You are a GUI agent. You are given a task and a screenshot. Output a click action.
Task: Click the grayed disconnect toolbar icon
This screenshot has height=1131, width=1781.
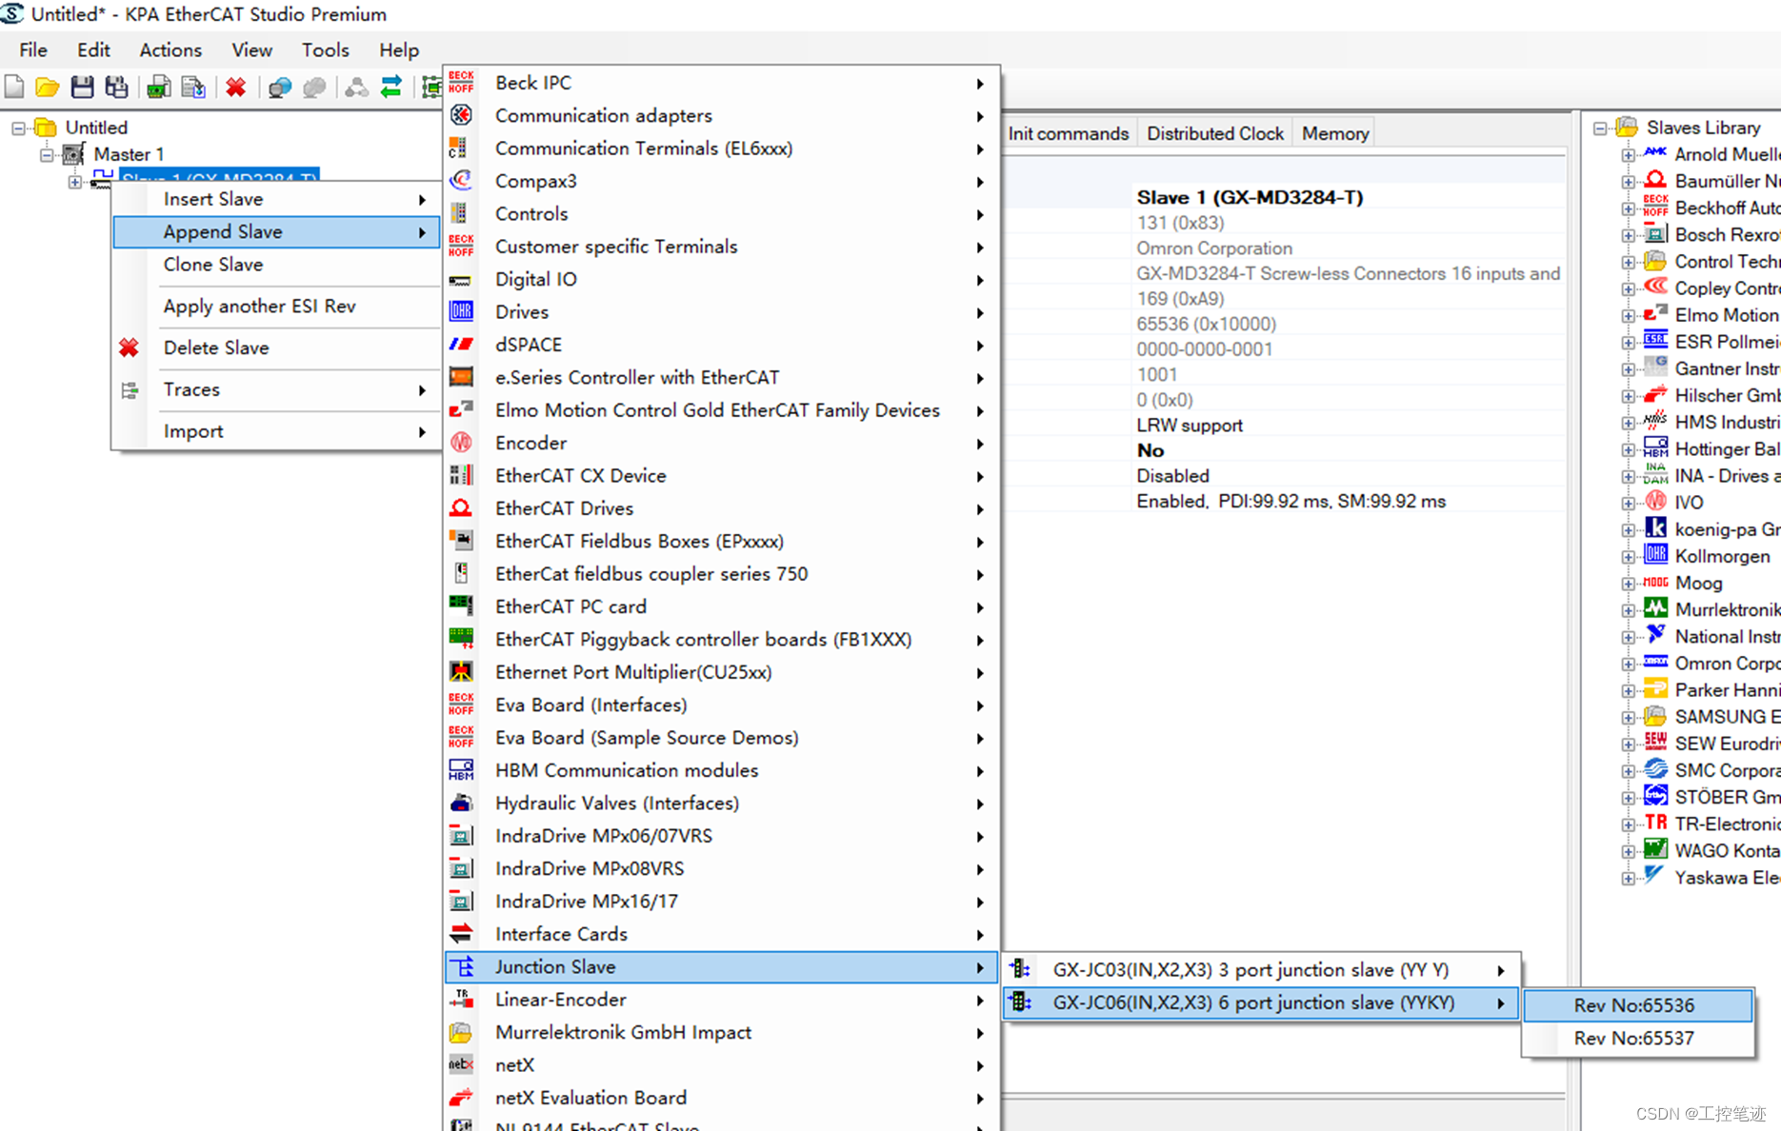tap(314, 88)
